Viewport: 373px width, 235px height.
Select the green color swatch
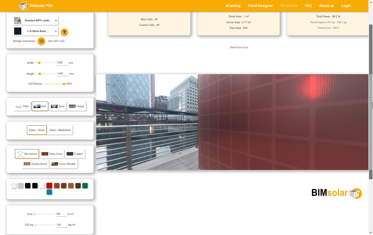pyautogui.click(x=85, y=185)
